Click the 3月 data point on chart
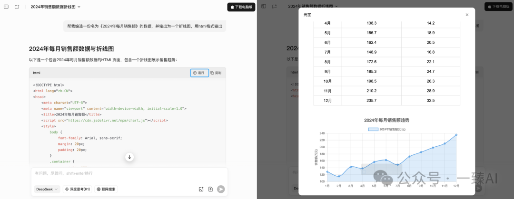514x199 pixels. pos(351,167)
